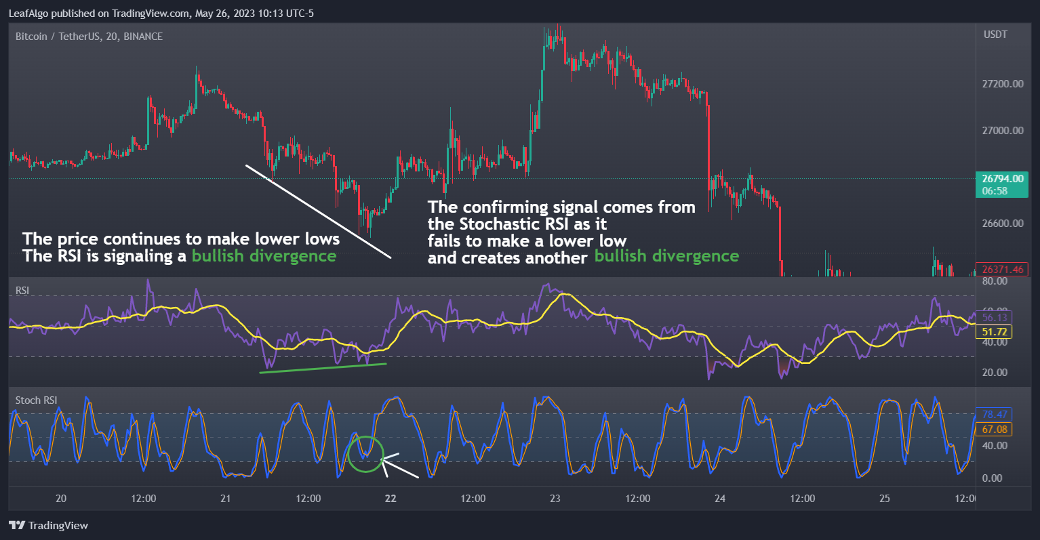Click the 'Bitcoin / TetherUS, 20, BINANCE' chart title
The height and width of the screenshot is (540, 1040).
(x=89, y=37)
